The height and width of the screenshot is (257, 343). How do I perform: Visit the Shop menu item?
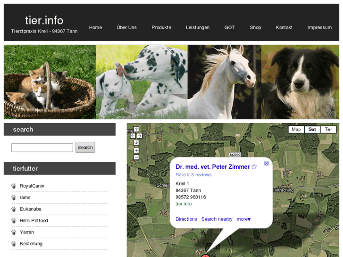[256, 27]
